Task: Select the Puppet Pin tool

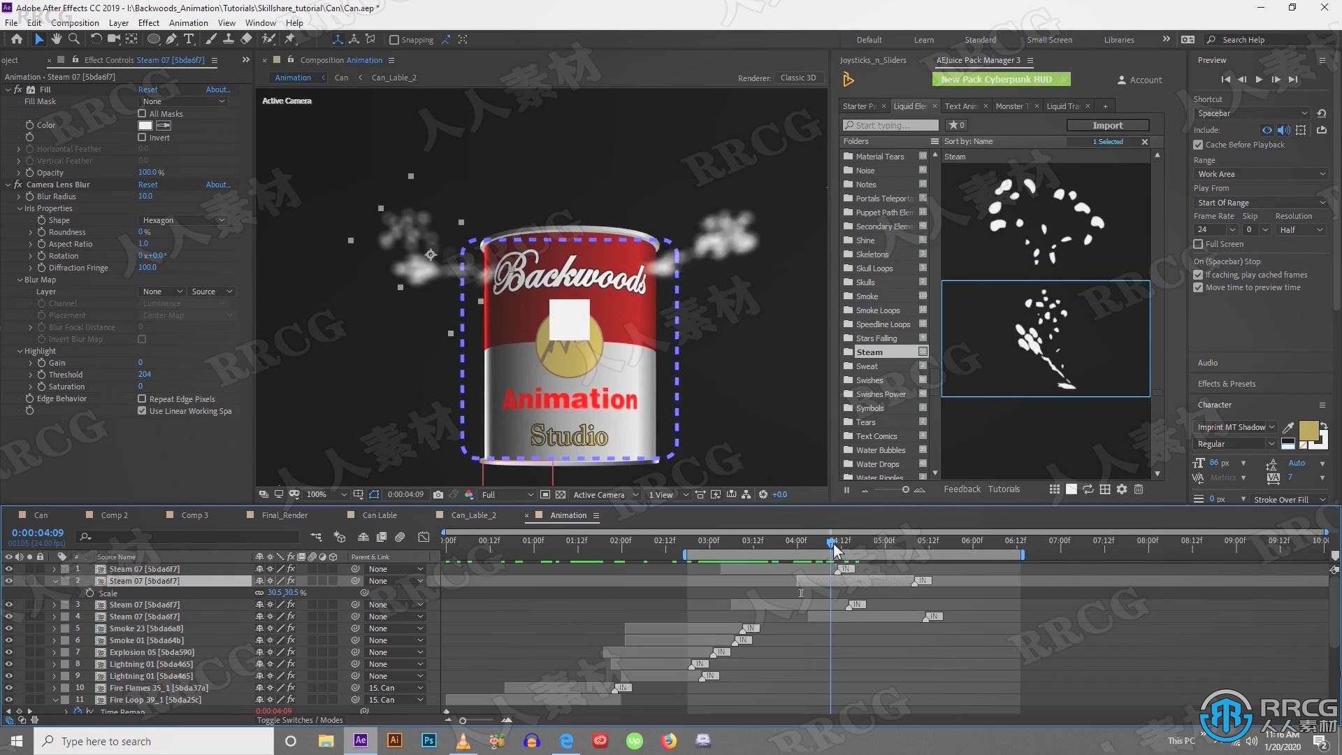Action: pyautogui.click(x=290, y=39)
